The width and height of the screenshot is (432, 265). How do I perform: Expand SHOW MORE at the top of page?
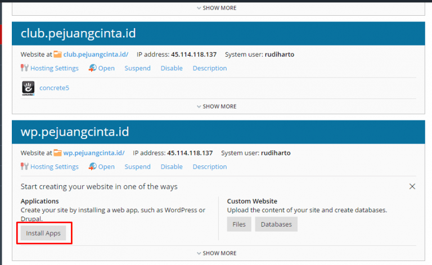coord(217,8)
